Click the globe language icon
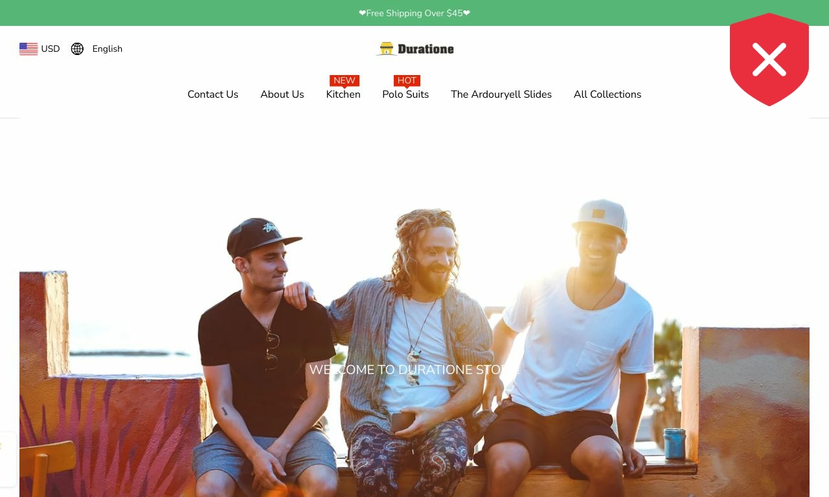The height and width of the screenshot is (497, 829). tap(77, 49)
